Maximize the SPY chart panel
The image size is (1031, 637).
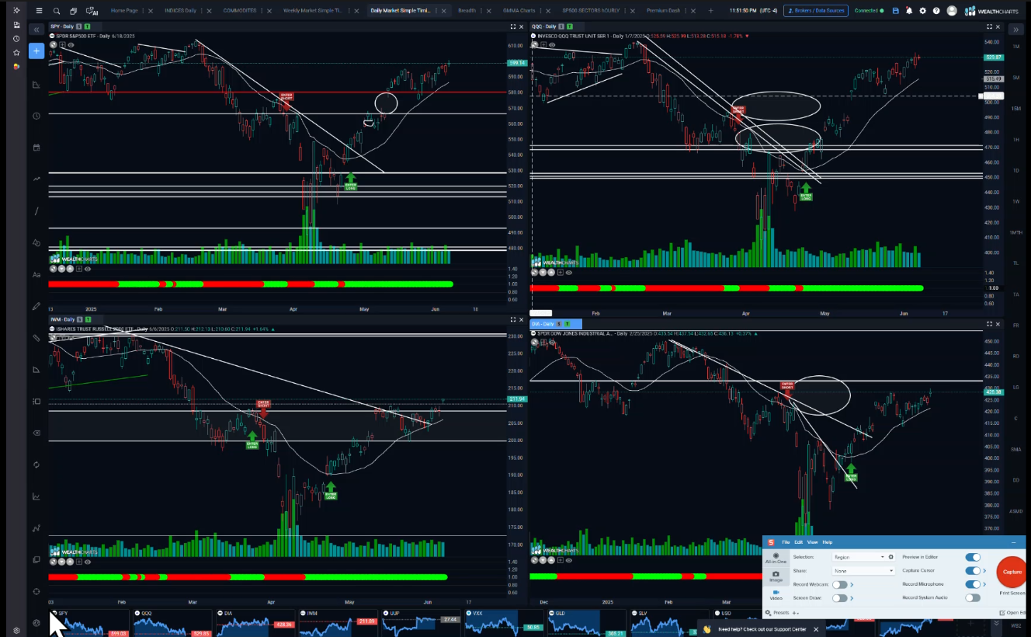click(513, 26)
